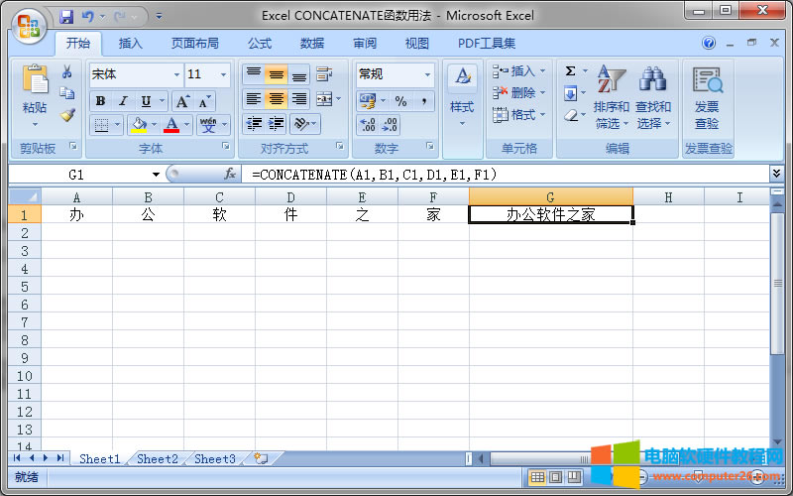Open Excel help question mark
This screenshot has width=793, height=496.
(x=709, y=43)
